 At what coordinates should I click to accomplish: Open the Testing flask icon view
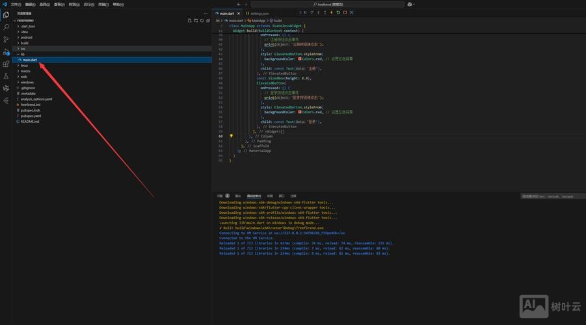pyautogui.click(x=6, y=77)
